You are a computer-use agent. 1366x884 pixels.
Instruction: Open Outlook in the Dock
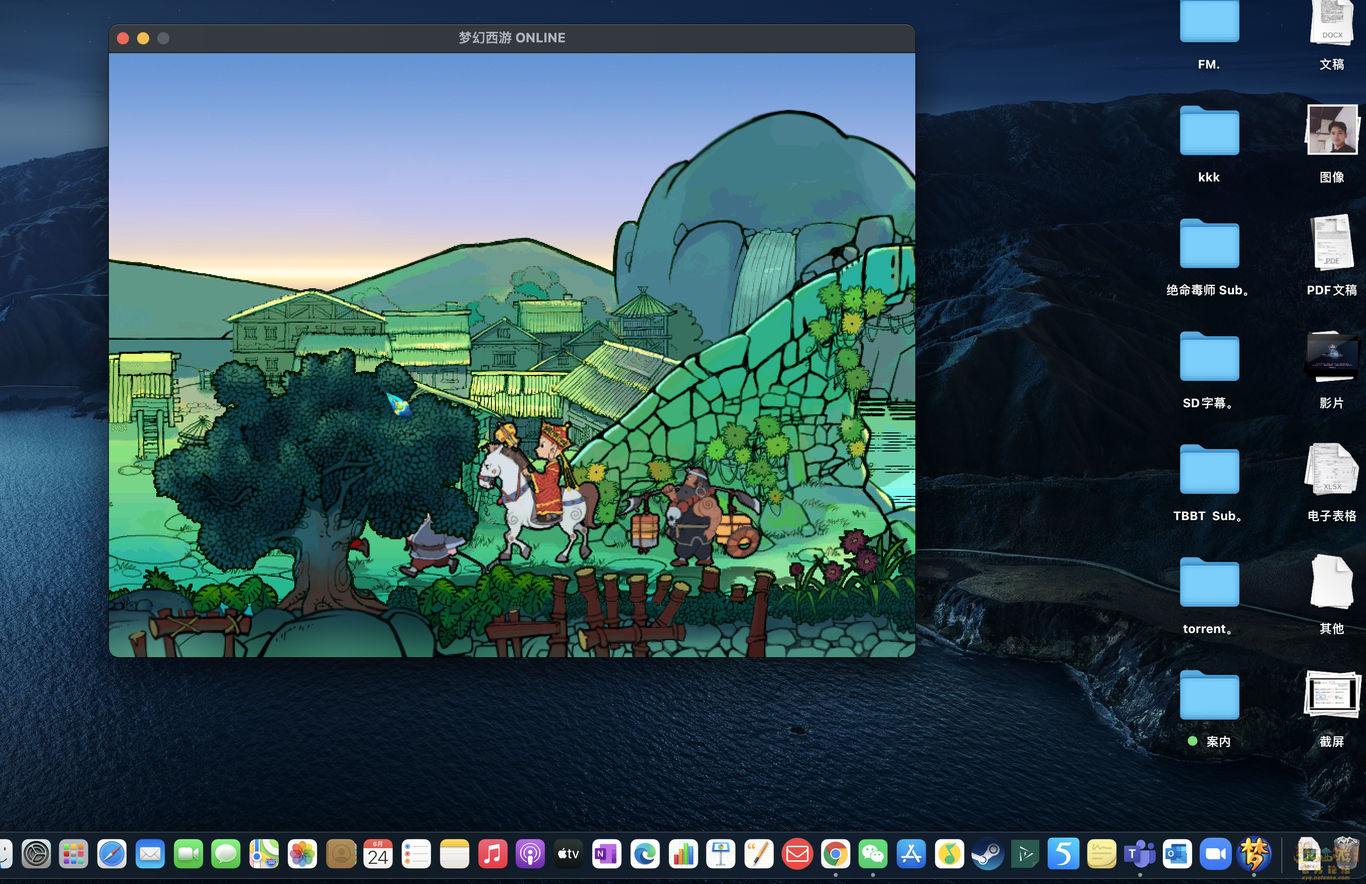coord(1177,854)
